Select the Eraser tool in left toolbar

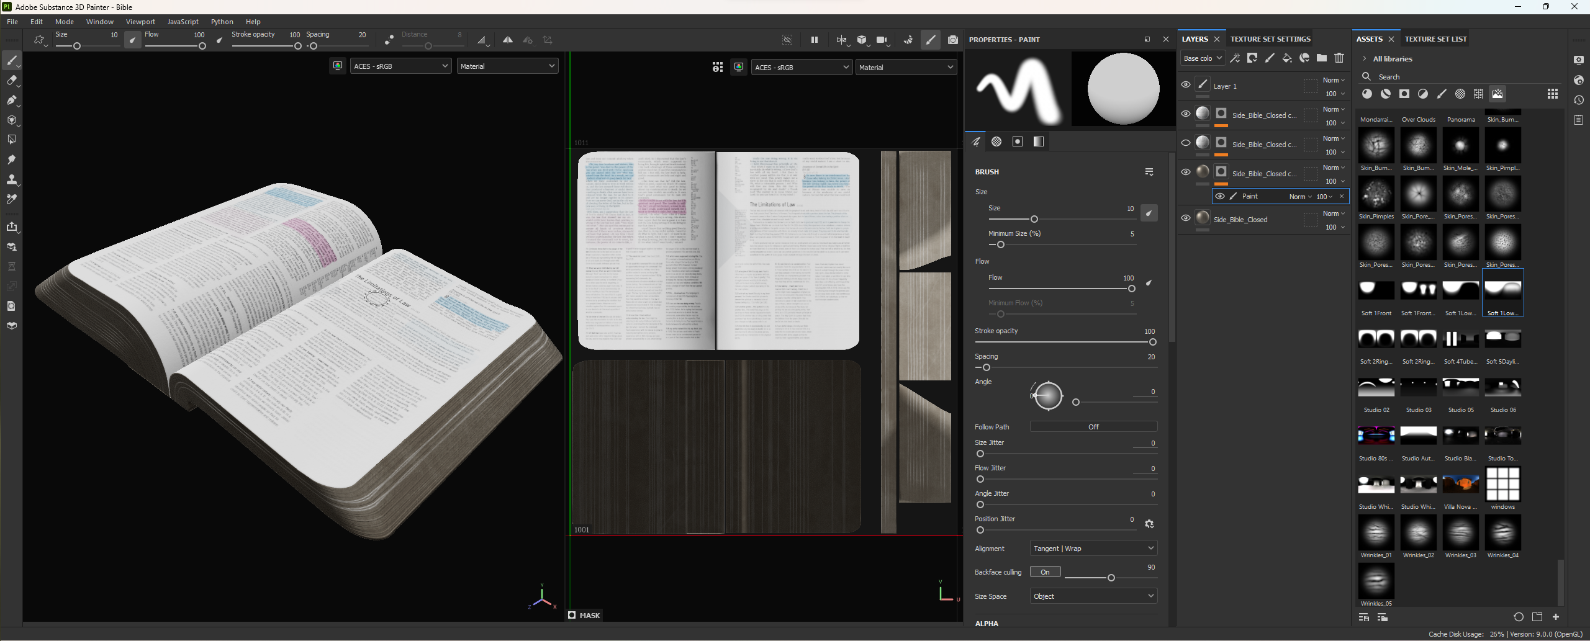[x=11, y=80]
